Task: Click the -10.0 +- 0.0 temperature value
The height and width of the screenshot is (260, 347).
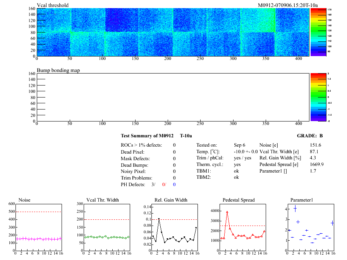Action: click(x=246, y=152)
